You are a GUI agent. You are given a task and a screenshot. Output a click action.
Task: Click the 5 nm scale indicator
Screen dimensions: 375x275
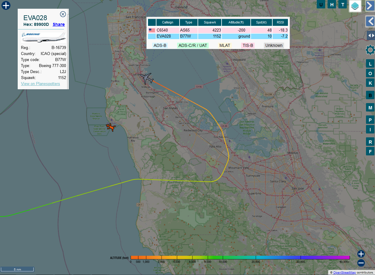(x=17, y=269)
